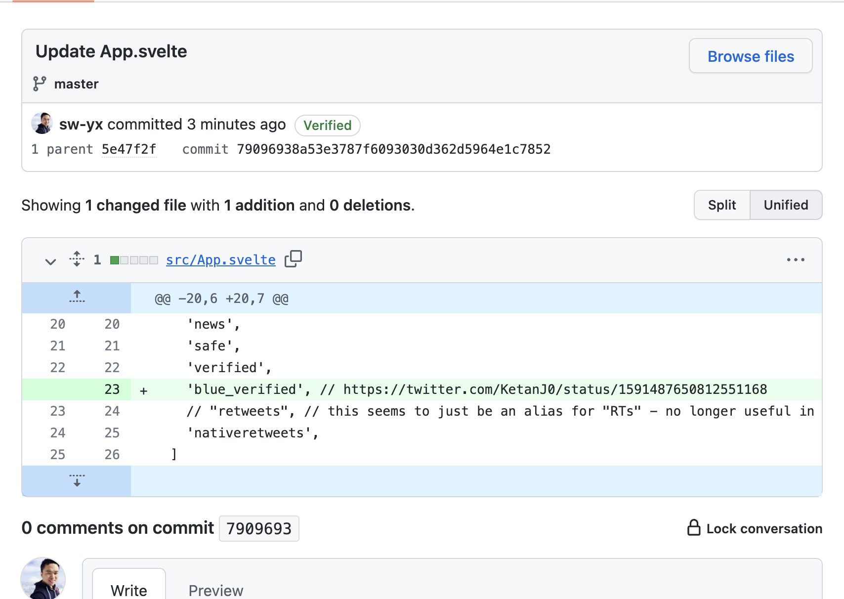Click old line number 20

click(x=58, y=324)
